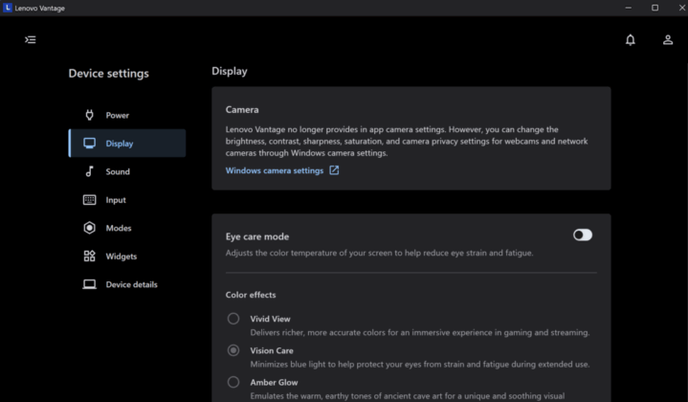Click the Power plug icon
The height and width of the screenshot is (402, 688).
(x=90, y=115)
